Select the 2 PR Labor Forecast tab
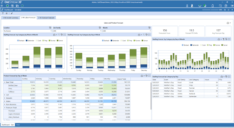Image resolution: width=234 pixels, height=128 pixels. (x=28, y=18)
